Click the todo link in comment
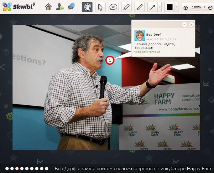 click(x=138, y=52)
